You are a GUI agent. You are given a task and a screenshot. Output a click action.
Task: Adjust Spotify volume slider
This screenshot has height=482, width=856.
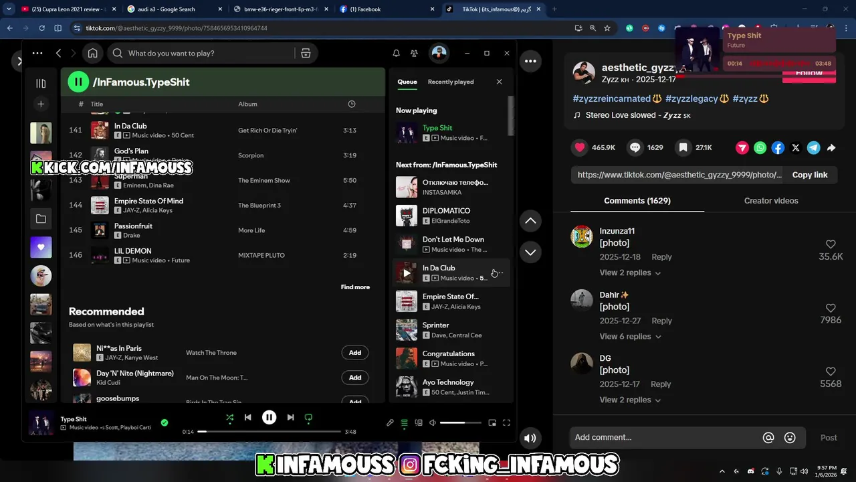pyautogui.click(x=461, y=422)
